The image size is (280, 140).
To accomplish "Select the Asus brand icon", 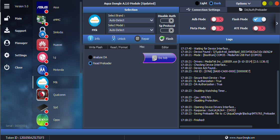I will [42, 7].
